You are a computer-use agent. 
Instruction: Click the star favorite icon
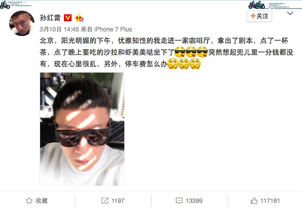click(29, 200)
